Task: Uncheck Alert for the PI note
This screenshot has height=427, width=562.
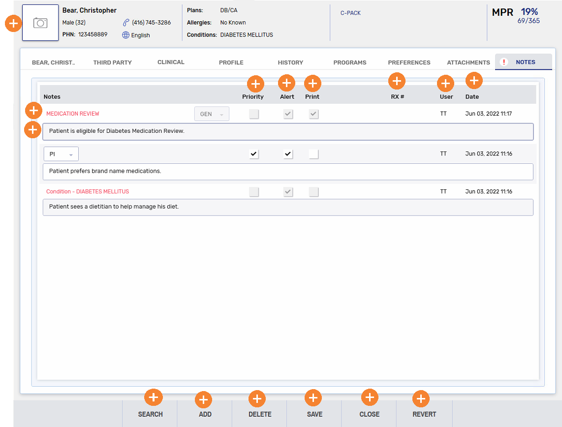Action: (288, 154)
